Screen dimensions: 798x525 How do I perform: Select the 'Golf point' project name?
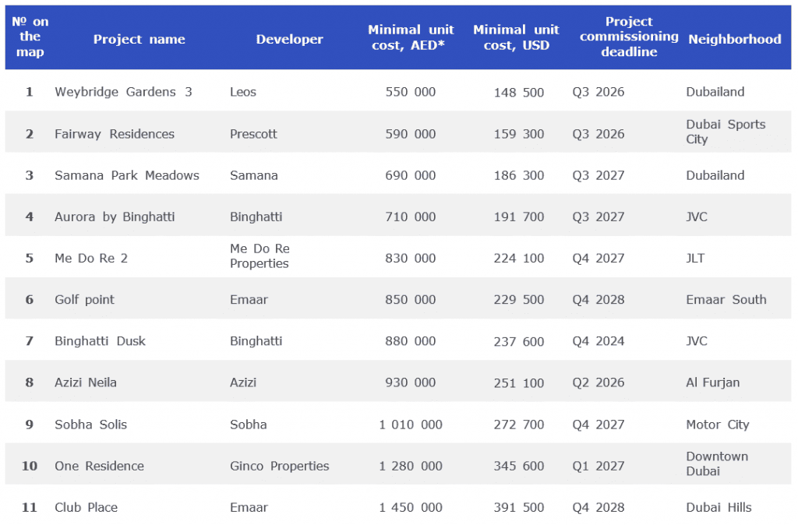84,300
